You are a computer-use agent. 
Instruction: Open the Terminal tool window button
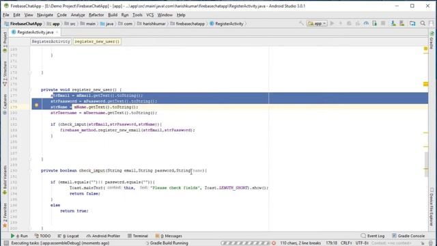point(138,236)
